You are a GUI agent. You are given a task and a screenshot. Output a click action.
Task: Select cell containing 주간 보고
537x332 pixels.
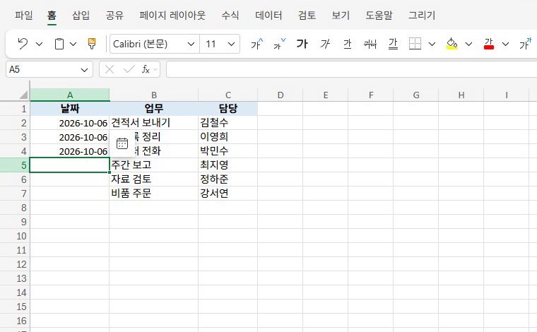click(154, 165)
